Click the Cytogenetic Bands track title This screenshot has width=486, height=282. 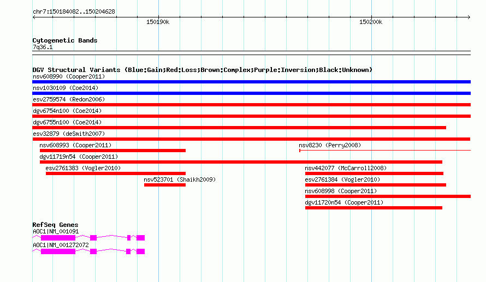tap(65, 40)
